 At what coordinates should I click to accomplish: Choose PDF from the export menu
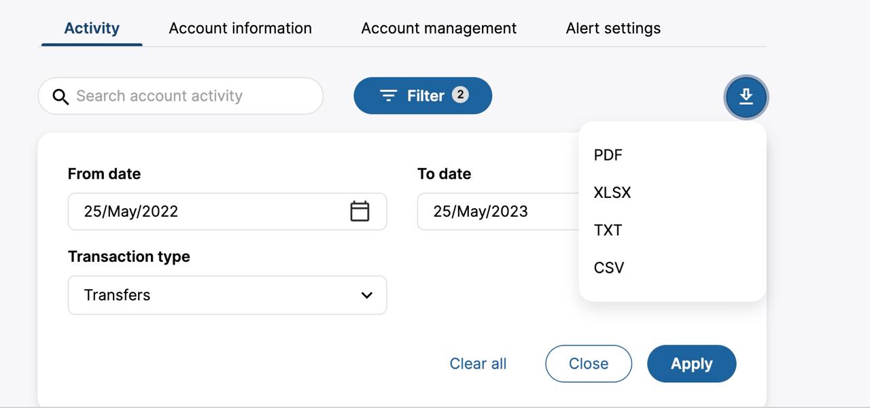(x=608, y=155)
